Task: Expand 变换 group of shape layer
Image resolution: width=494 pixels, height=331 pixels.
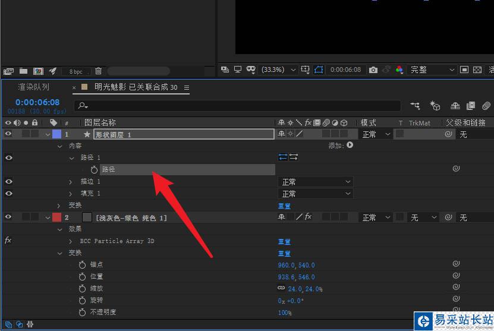Action: tap(58, 206)
